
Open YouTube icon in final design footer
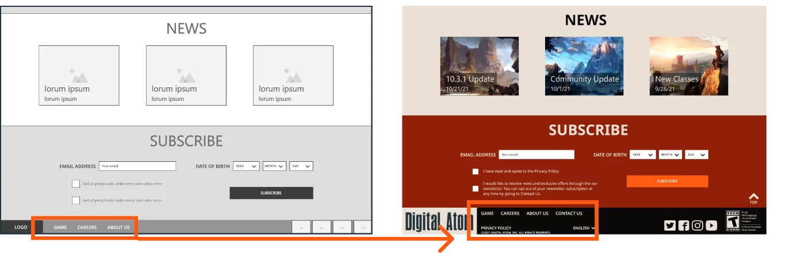(x=712, y=225)
